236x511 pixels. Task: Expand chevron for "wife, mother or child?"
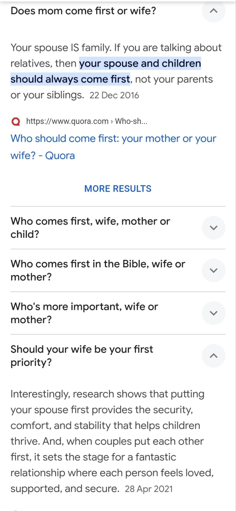pos(213,228)
